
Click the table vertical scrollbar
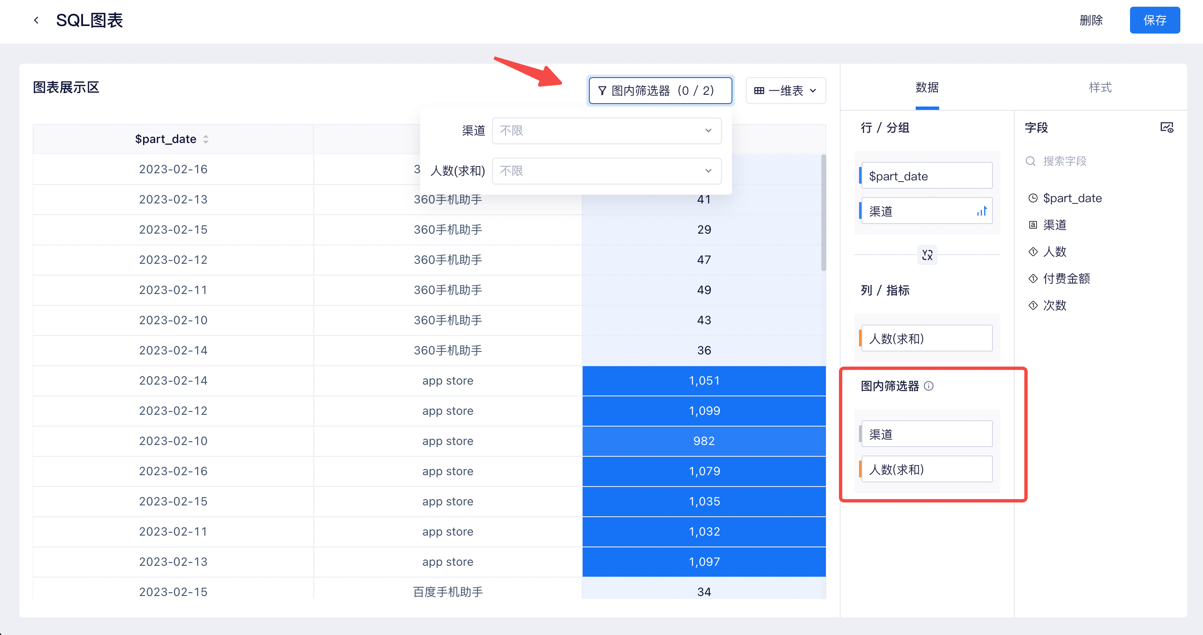click(x=823, y=213)
